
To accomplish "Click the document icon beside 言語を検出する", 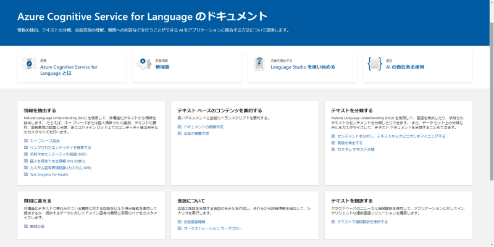I will pyautogui.click(x=333, y=143).
